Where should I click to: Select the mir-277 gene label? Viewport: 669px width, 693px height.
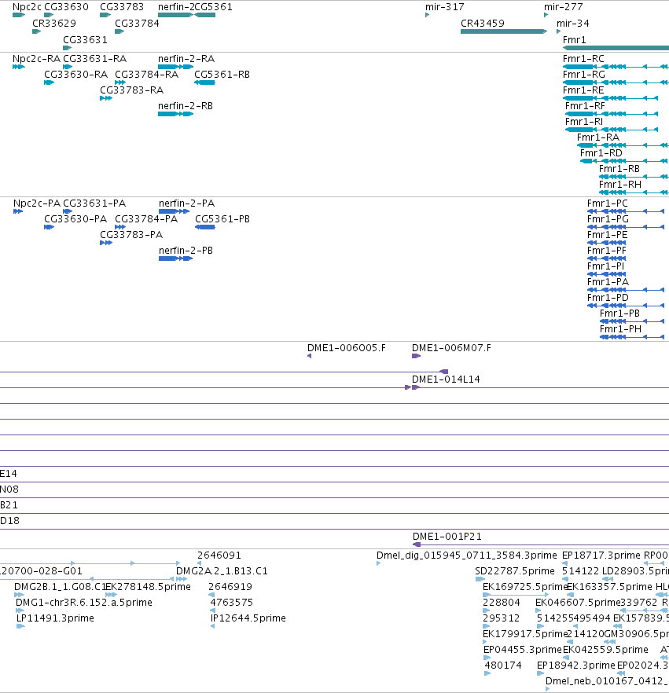(564, 7)
